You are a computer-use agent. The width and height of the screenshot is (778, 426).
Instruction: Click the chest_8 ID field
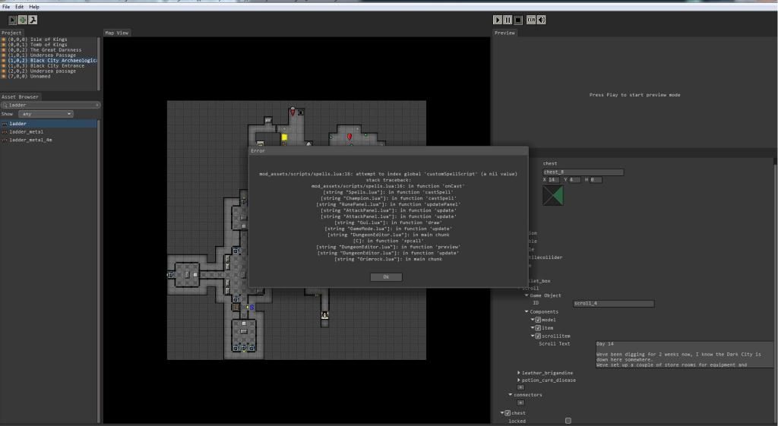583,172
